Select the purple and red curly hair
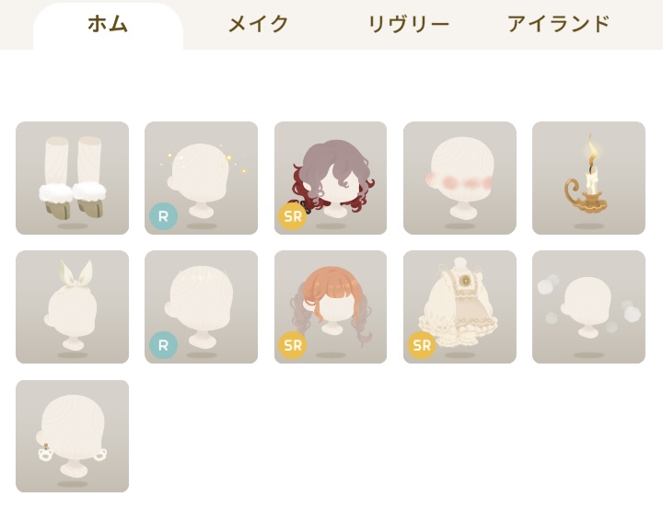663x508 pixels. point(331,178)
